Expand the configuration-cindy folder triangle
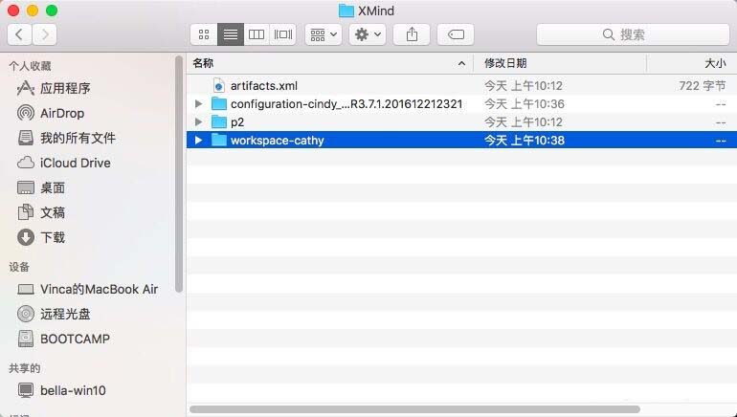737x417 pixels. click(x=198, y=104)
